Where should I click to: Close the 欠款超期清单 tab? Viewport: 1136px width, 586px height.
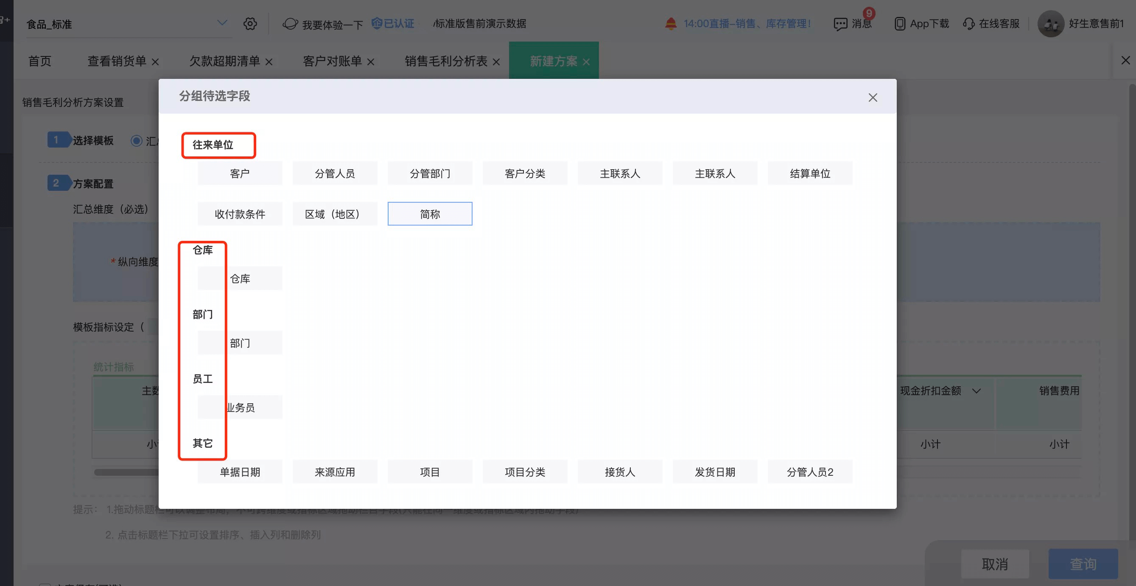click(x=269, y=62)
